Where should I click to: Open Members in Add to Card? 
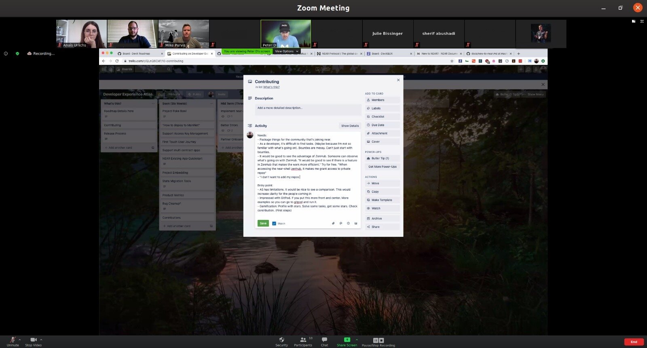(383, 100)
